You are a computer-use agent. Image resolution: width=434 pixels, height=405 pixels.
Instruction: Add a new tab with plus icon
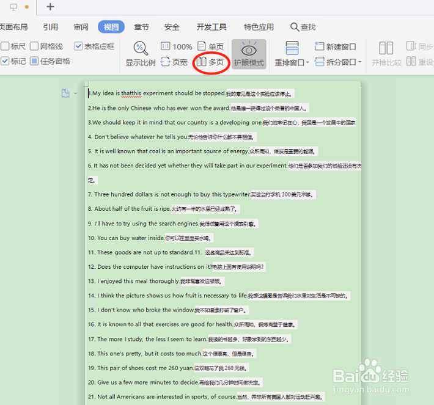click(50, 7)
